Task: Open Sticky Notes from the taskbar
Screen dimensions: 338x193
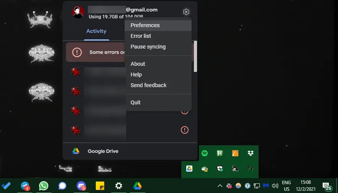Action: [x=100, y=186]
